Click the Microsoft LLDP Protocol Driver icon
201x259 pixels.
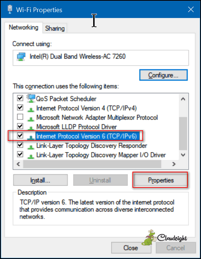[x=31, y=128]
